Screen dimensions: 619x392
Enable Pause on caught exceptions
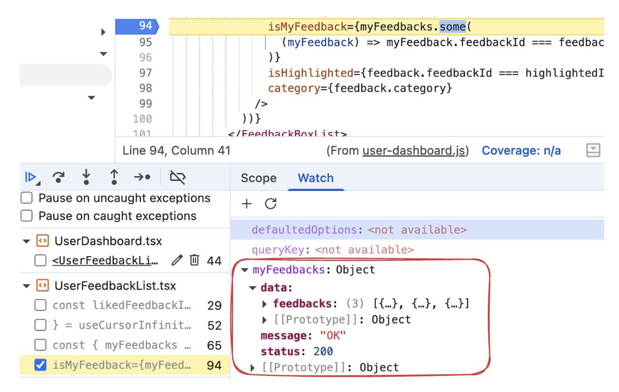click(x=27, y=216)
